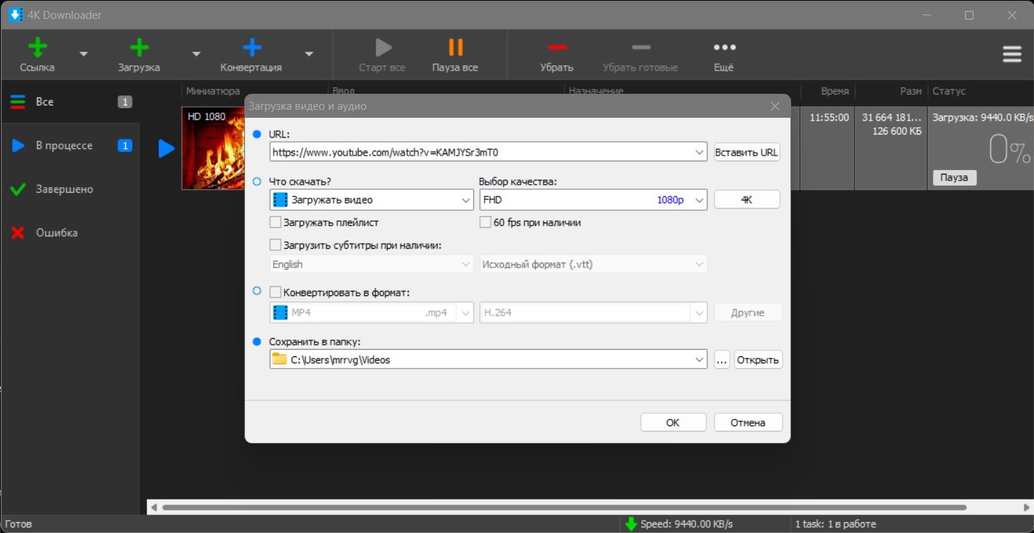This screenshot has width=1034, height=533.
Task: Expand the Загружать видео dropdown
Action: [372, 200]
